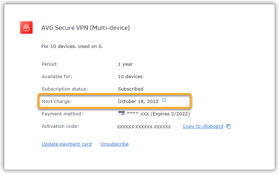Click the 'Period:' label
This screenshot has height=174, width=279.
point(50,64)
